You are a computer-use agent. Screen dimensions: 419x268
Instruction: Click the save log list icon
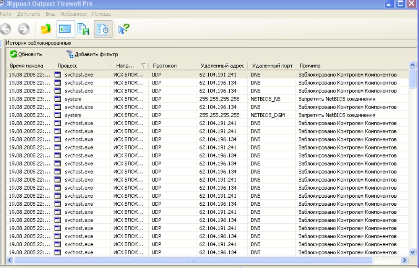83,29
